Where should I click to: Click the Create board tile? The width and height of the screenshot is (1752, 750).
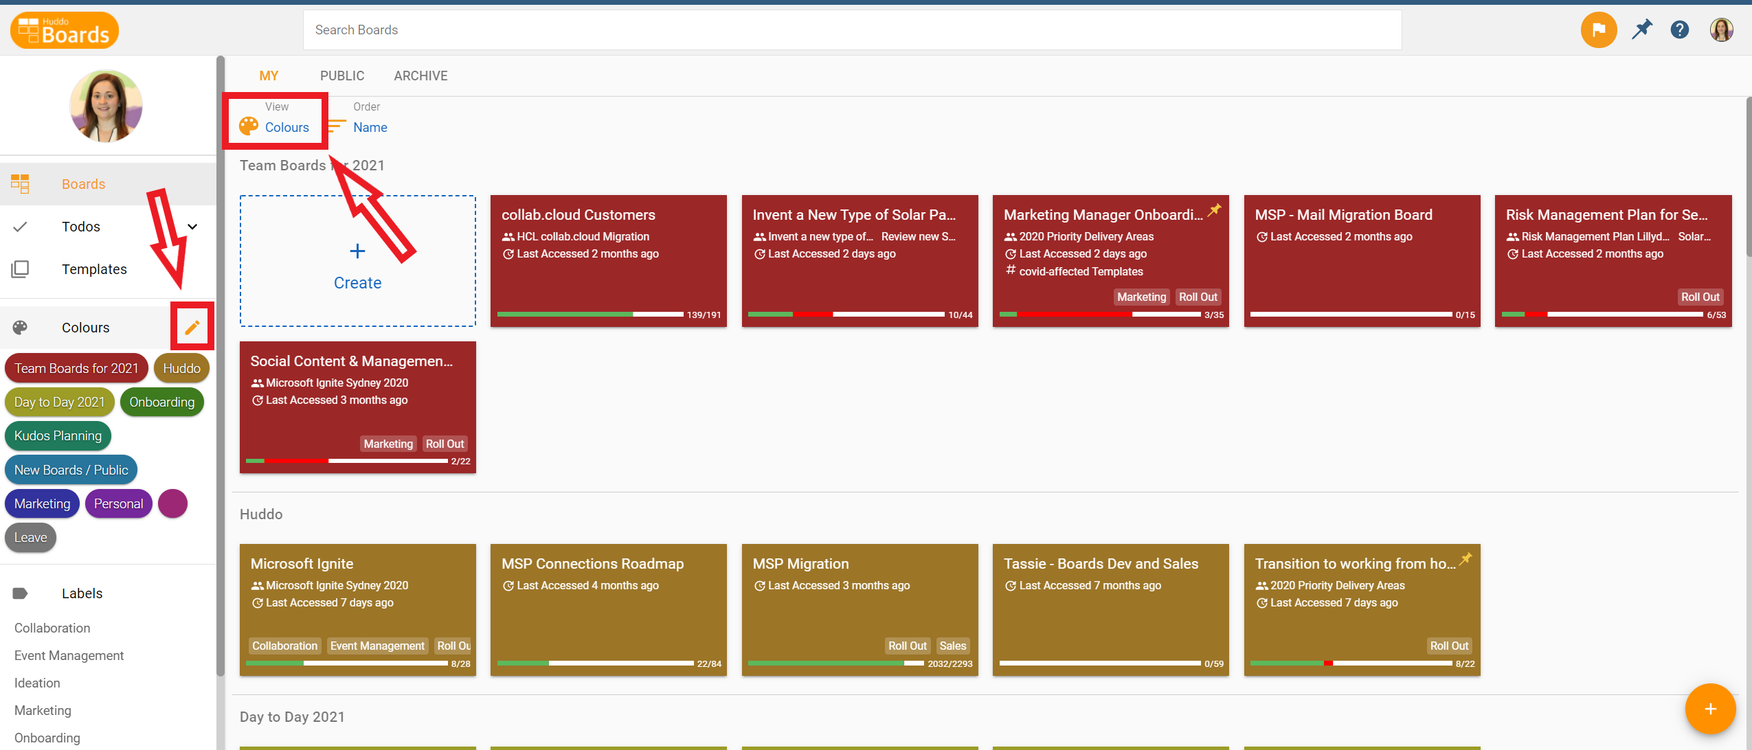click(357, 261)
